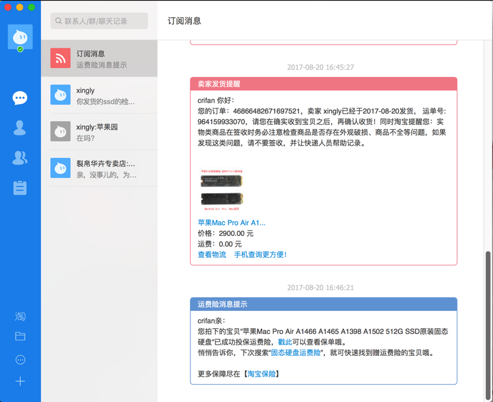Click the xingly conversation avatar
This screenshot has width=493, height=402.
[x=60, y=95]
